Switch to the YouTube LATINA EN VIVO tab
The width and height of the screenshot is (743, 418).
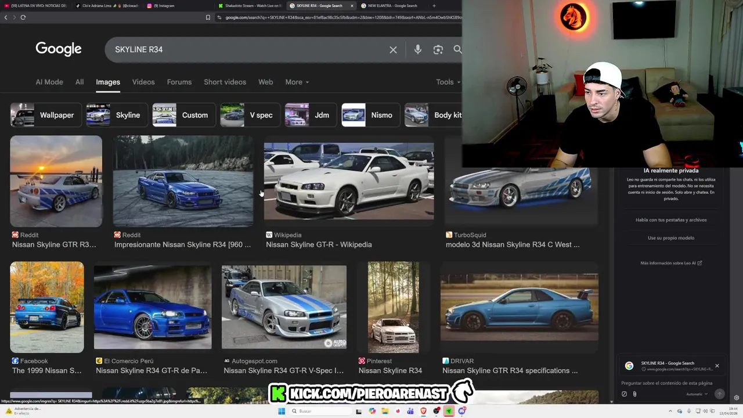(x=36, y=6)
